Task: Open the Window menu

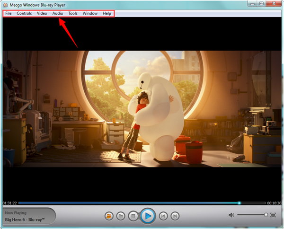Action: click(90, 13)
